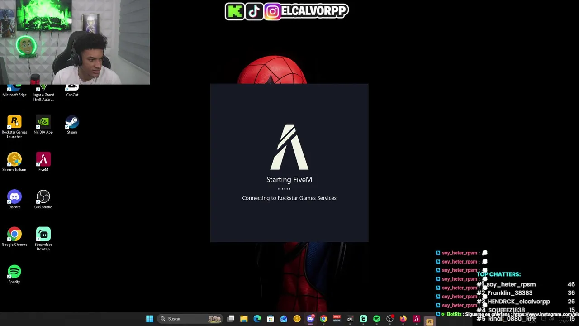579x326 pixels.
Task: Open Edge from the taskbar
Action: (257, 319)
